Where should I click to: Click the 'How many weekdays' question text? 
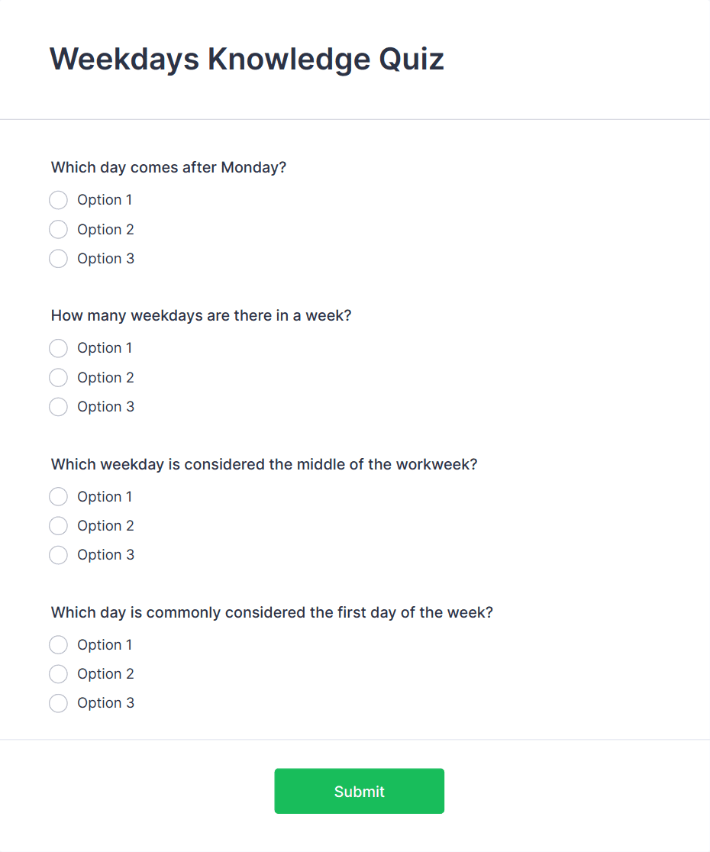point(201,315)
